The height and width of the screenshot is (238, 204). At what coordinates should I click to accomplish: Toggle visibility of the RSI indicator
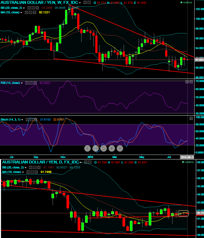pyautogui.click(x=27, y=83)
